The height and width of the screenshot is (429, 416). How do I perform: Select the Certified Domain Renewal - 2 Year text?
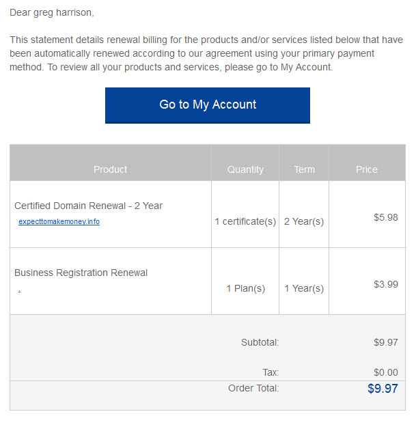pos(88,206)
